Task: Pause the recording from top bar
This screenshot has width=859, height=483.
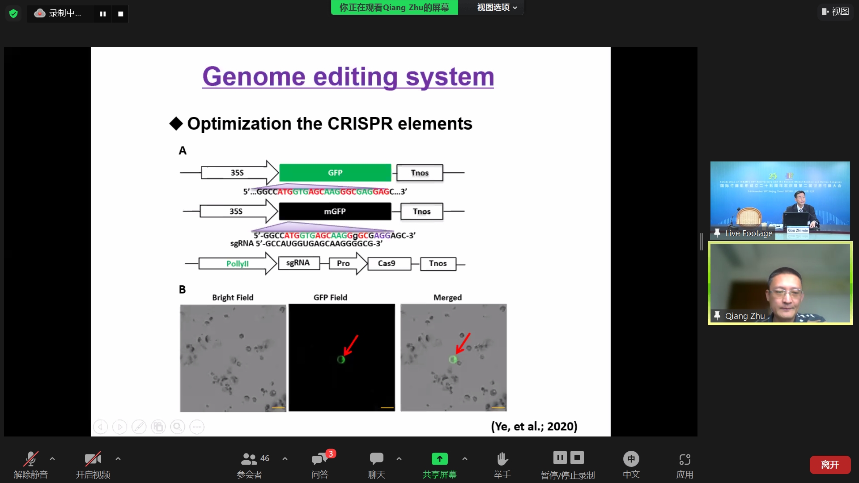Action: click(x=102, y=14)
